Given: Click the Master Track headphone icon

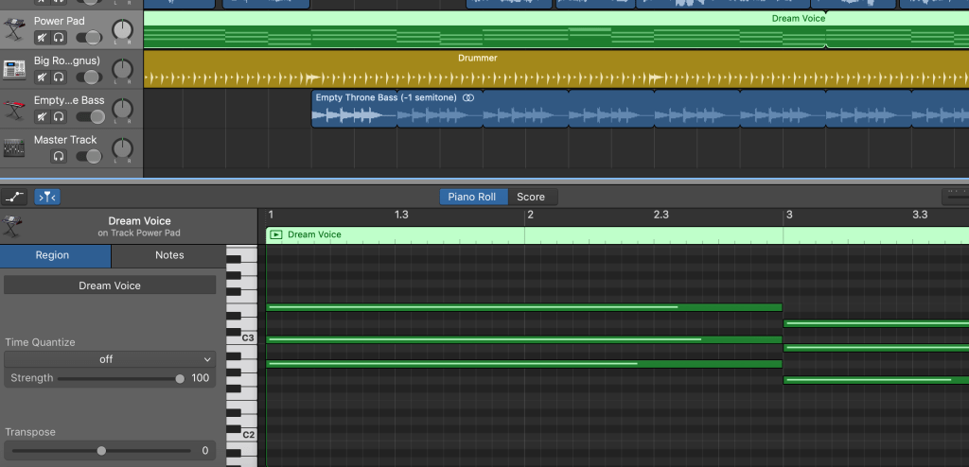Looking at the screenshot, I should 59,156.
